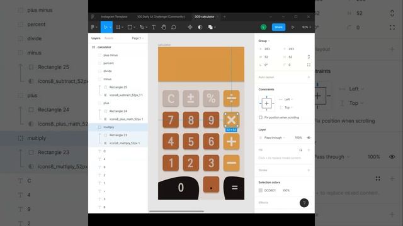Select the Rectangle 23 layer
Screen dimensions: 403x226
tap(118, 135)
